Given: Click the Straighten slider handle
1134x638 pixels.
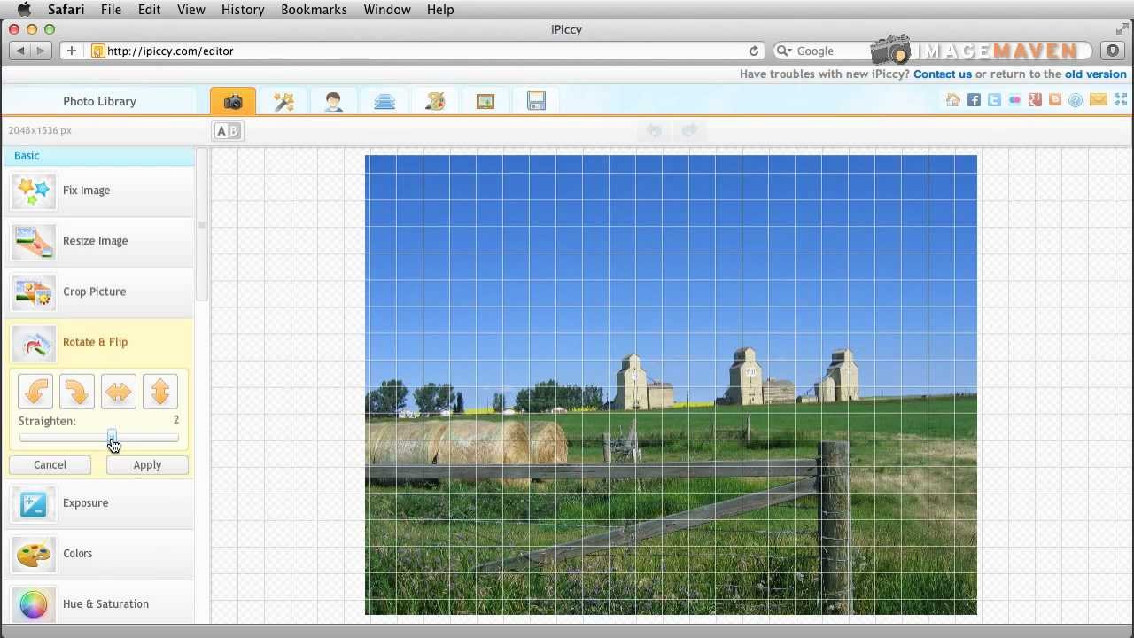Looking at the screenshot, I should click(x=112, y=437).
